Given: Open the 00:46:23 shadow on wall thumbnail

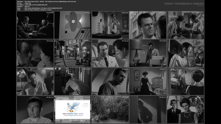Looking at the screenshot, I should pos(148,109).
